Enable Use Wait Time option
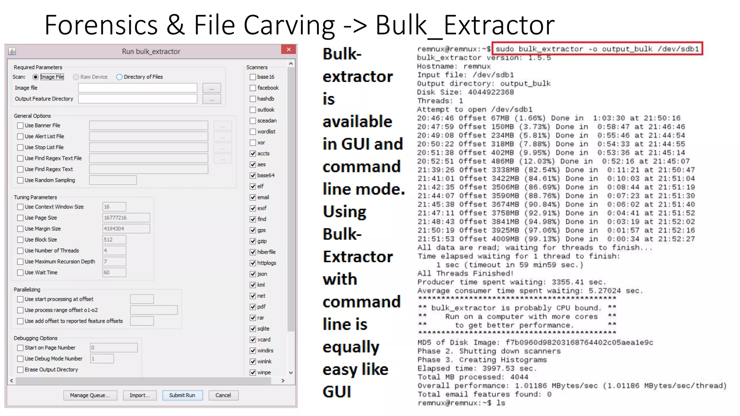740x416 pixels. click(x=20, y=273)
